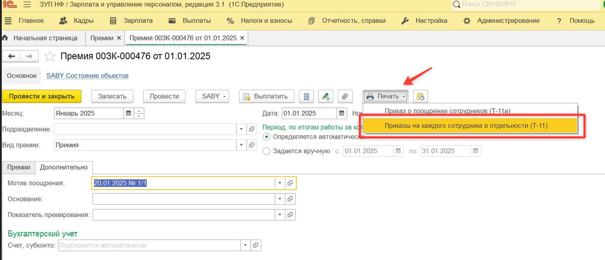Open the SABY dropdown button

point(213,97)
